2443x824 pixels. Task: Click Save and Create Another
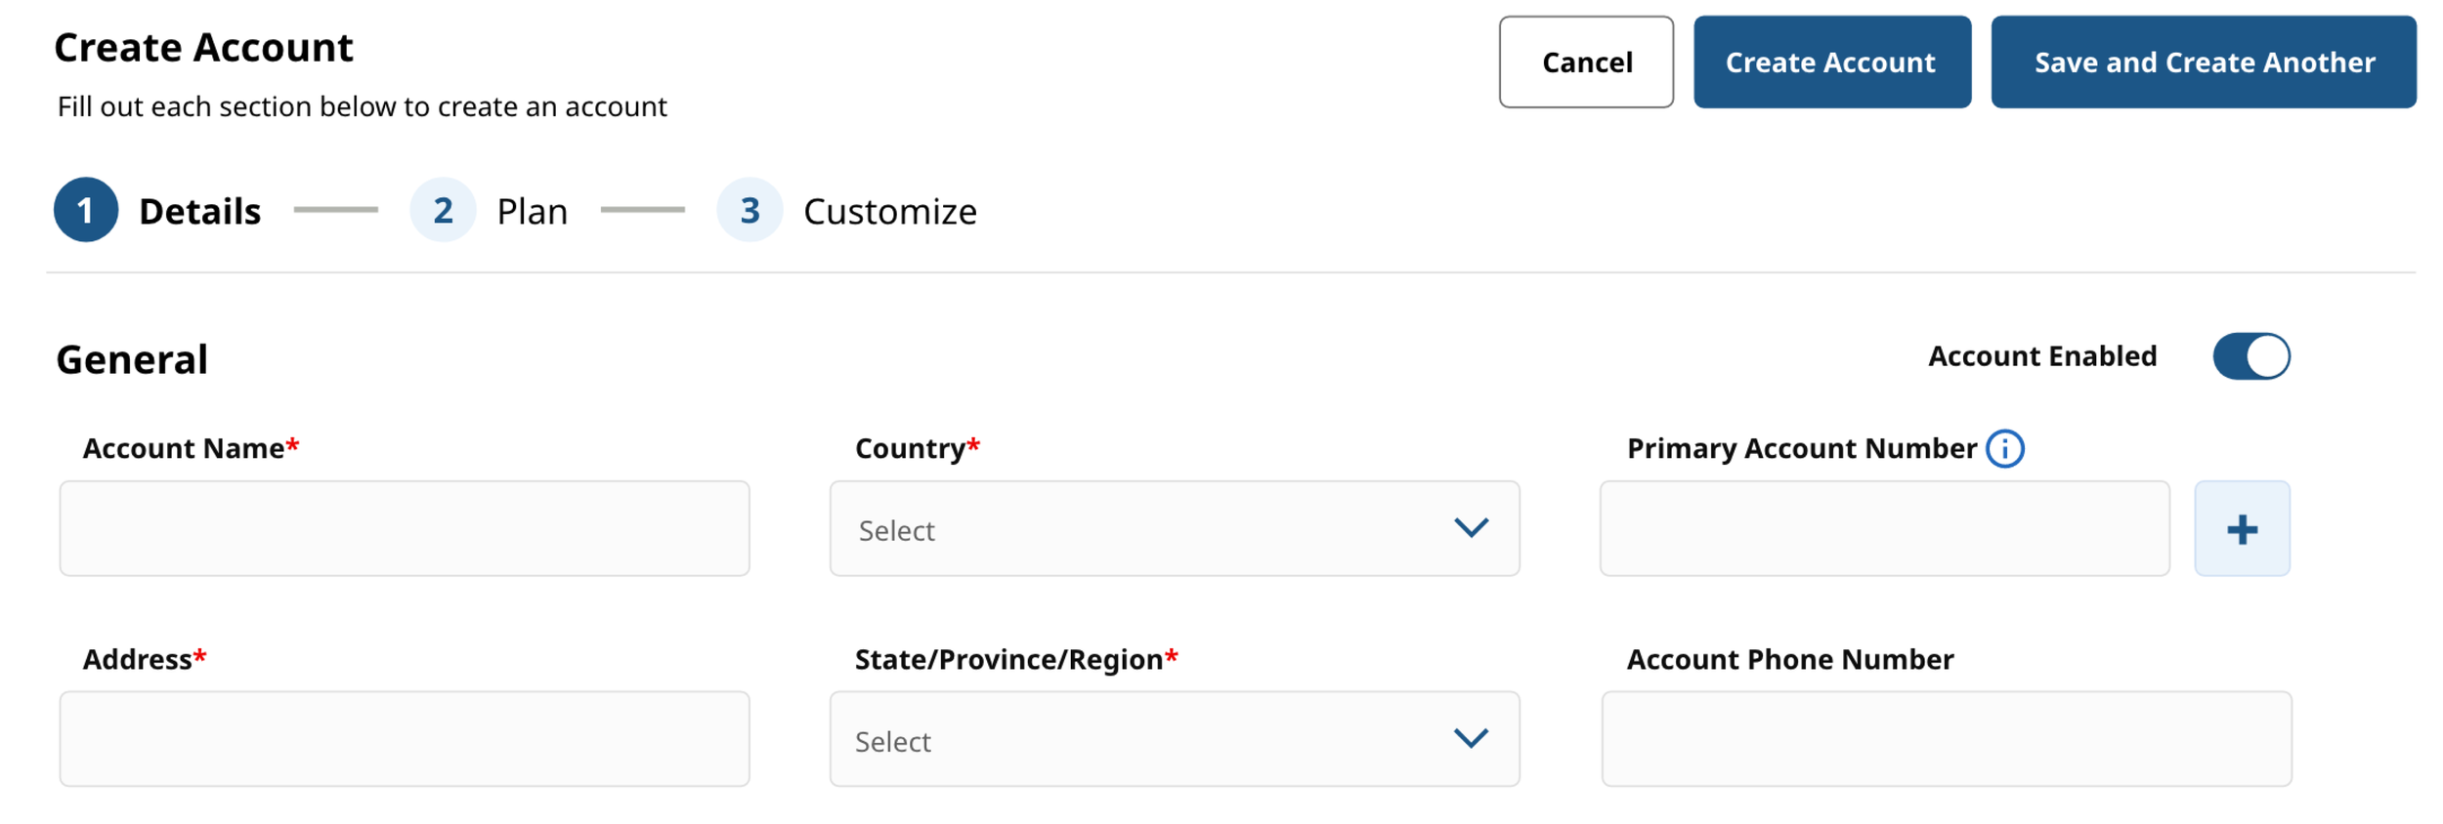[2204, 62]
